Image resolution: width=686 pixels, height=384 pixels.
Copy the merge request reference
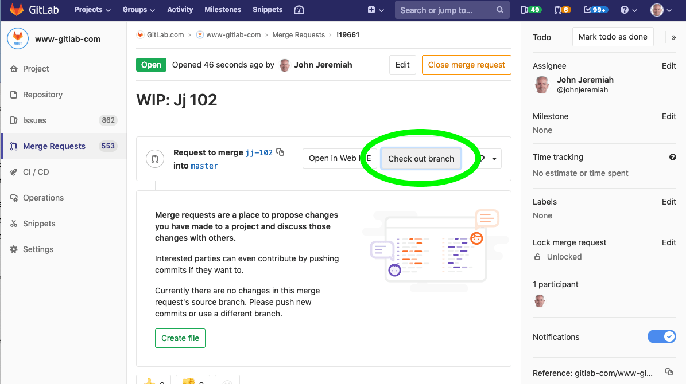pos(669,372)
